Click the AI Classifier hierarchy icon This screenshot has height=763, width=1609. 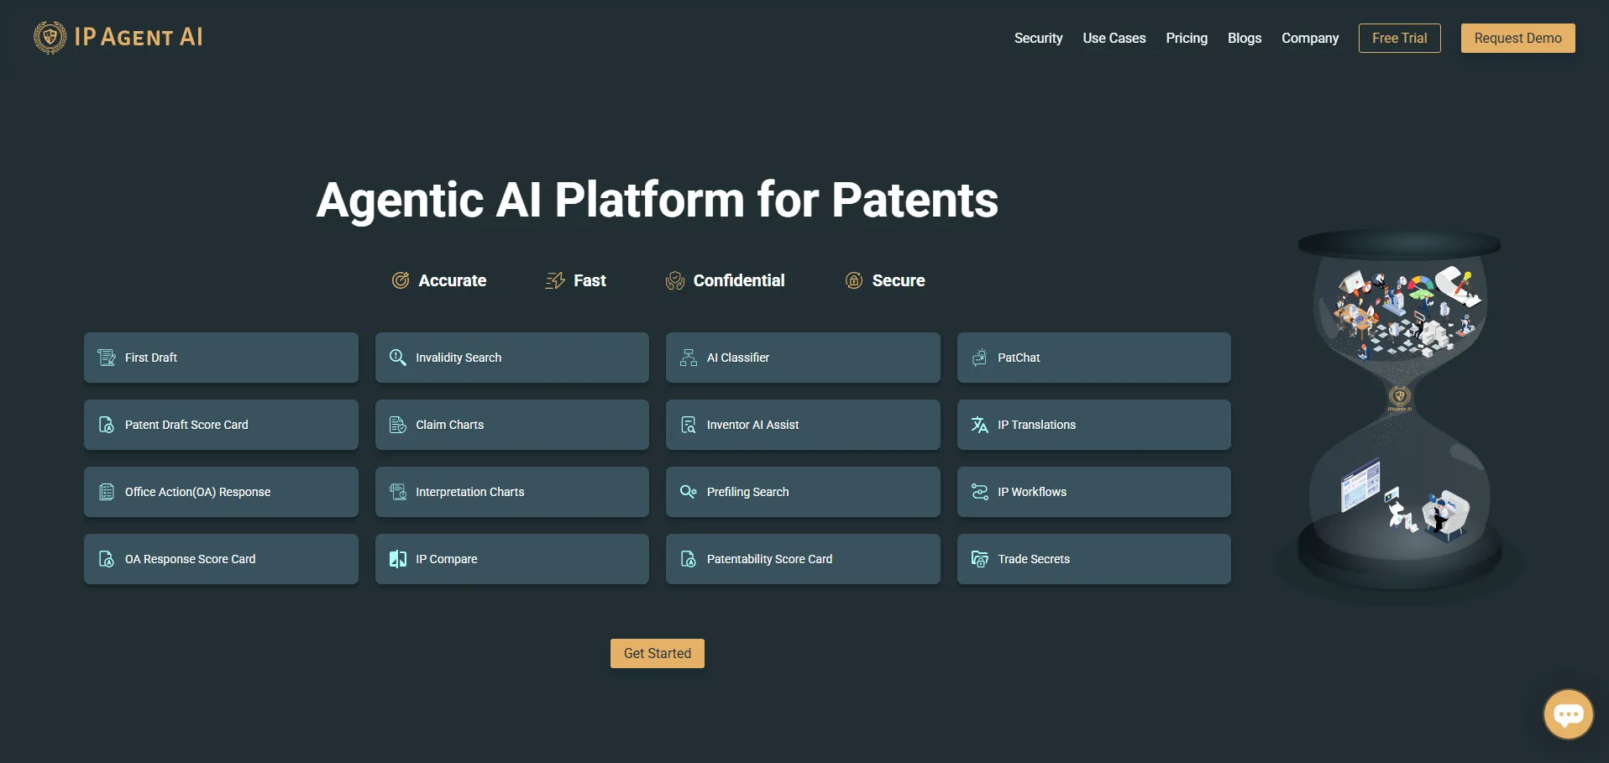[689, 358]
